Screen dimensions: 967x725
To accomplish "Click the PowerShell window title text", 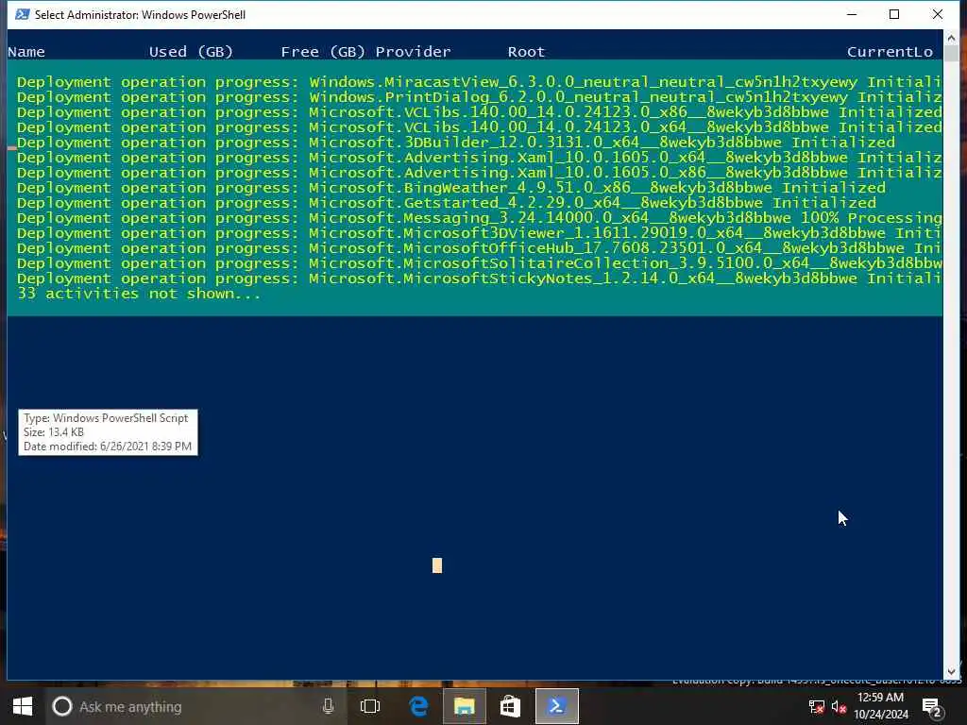I will pos(140,15).
